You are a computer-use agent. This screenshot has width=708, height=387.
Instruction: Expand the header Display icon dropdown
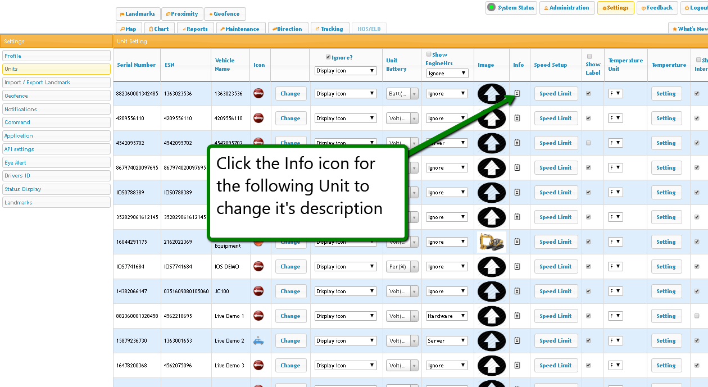345,71
